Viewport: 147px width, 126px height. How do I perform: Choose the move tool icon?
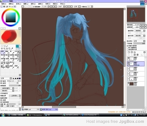(x=2, y=49)
